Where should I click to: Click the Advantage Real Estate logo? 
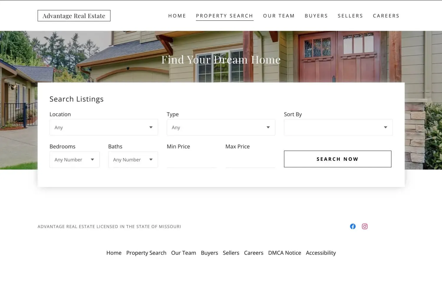[x=74, y=16]
